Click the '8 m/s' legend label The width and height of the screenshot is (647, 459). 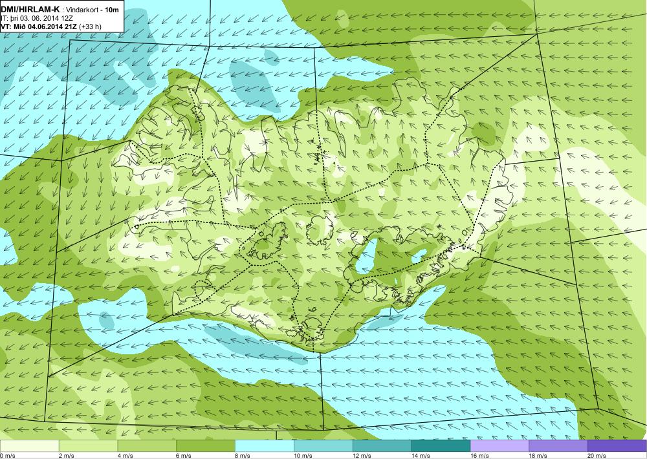(243, 456)
